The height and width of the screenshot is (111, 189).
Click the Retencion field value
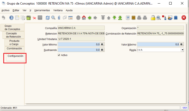point(81,33)
